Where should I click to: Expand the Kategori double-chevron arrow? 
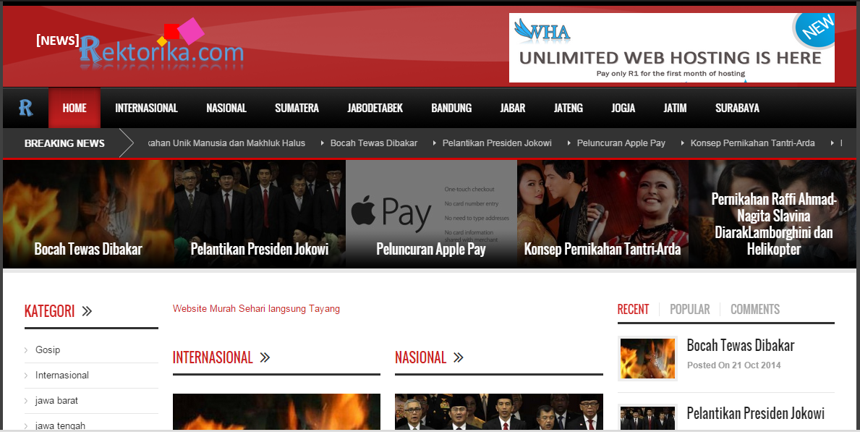click(x=87, y=312)
